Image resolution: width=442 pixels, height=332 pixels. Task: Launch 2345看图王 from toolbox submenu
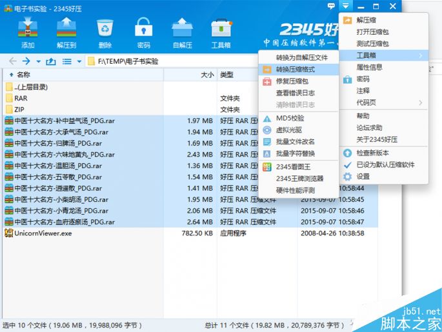tap(299, 167)
